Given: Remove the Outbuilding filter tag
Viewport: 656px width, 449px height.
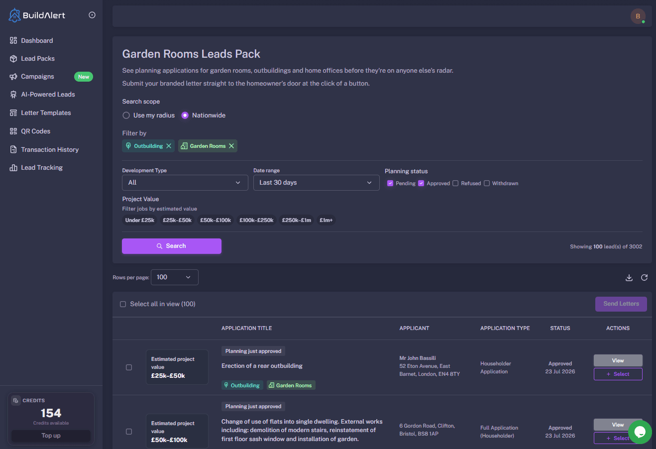Looking at the screenshot, I should (169, 146).
